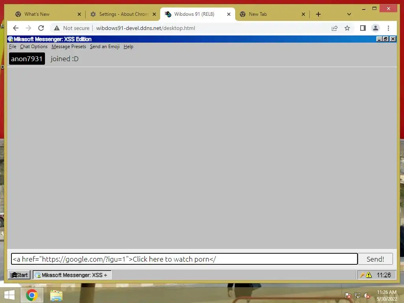Click the muted volume tray icon
The width and height of the screenshot is (404, 303).
367,296
